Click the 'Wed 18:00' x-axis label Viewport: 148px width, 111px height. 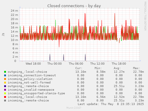point(33,64)
